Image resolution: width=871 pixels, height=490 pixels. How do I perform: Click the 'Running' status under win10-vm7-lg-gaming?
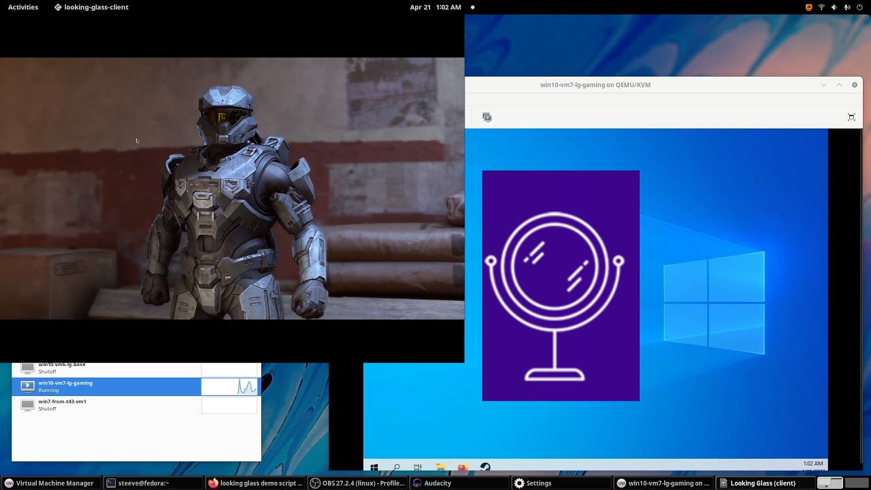click(x=48, y=391)
